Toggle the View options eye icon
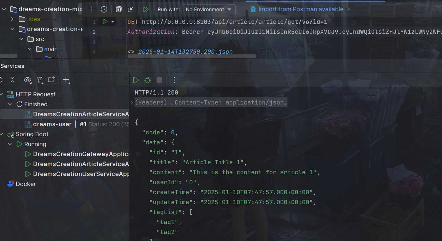 [x=28, y=80]
